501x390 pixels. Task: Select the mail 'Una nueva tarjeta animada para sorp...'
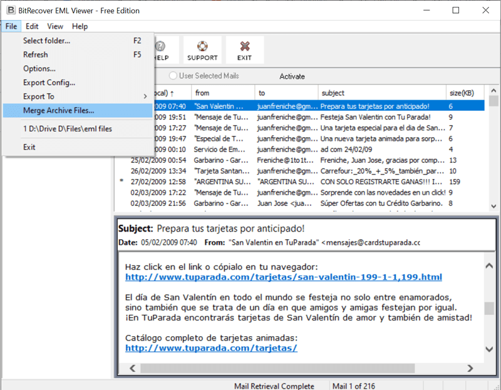(x=300, y=139)
